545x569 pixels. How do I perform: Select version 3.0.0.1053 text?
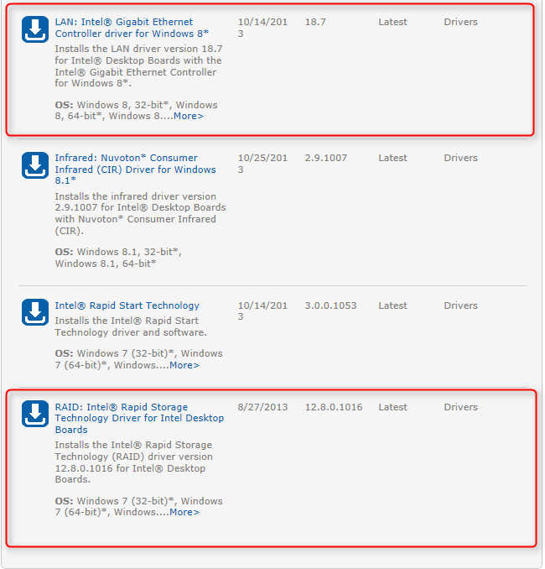[x=330, y=305]
